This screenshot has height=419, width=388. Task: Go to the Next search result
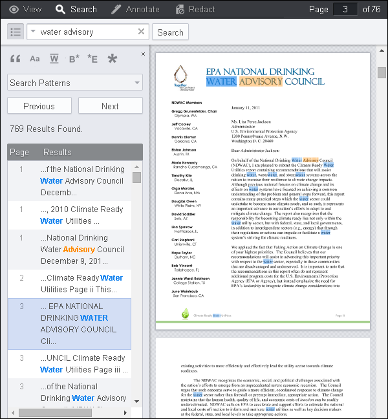point(111,106)
